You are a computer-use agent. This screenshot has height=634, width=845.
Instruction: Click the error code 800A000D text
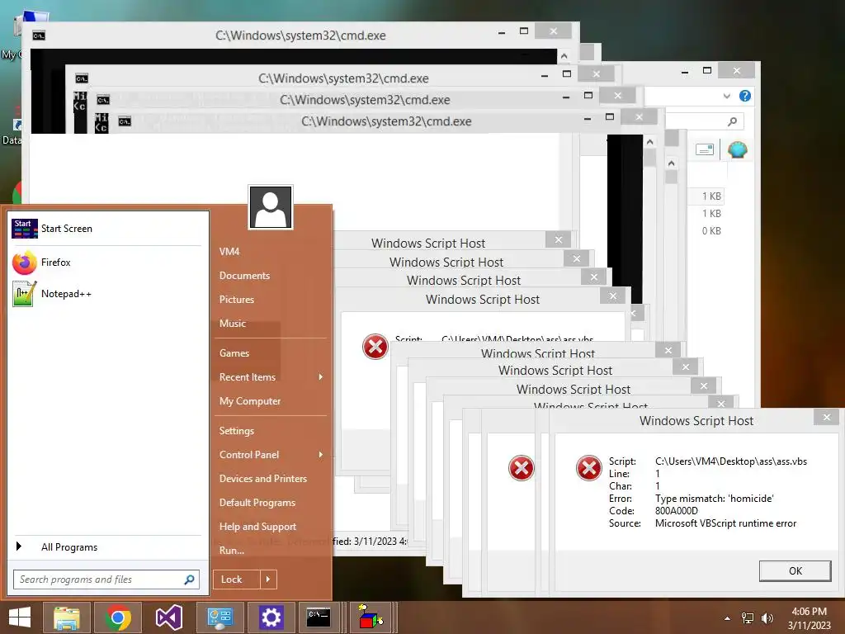tap(677, 511)
